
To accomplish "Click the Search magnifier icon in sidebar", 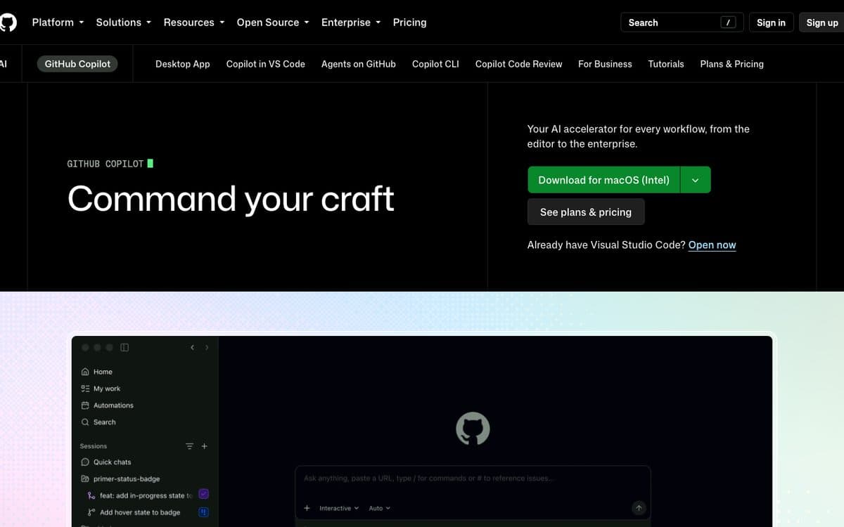I will (85, 422).
